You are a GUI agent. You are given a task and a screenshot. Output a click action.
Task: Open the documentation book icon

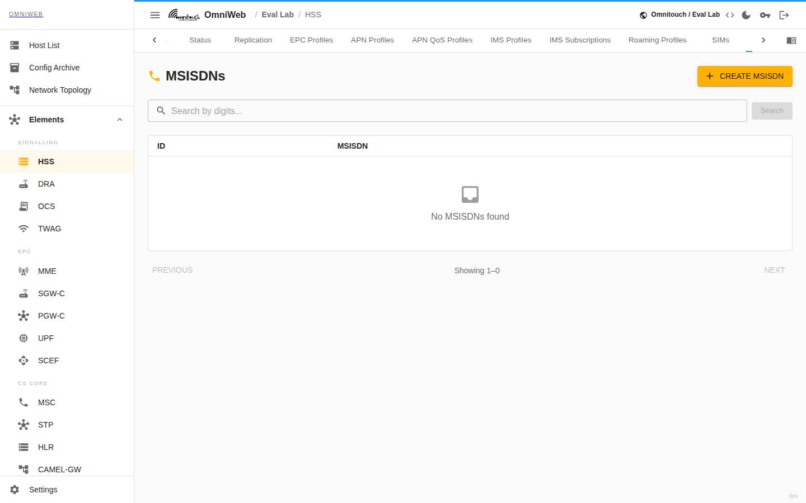(791, 40)
